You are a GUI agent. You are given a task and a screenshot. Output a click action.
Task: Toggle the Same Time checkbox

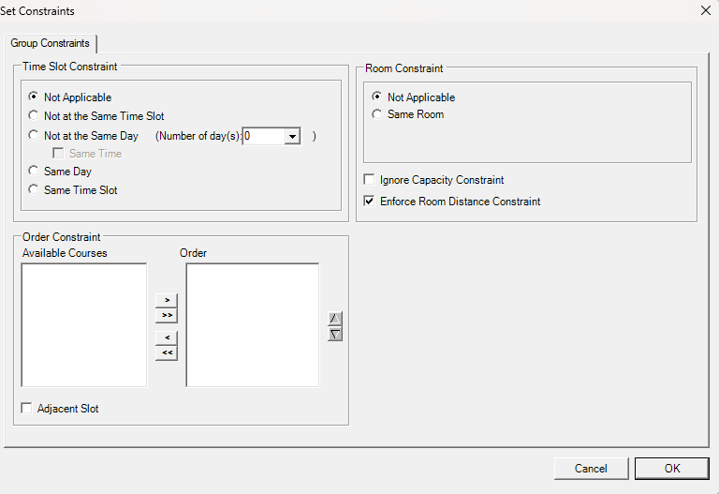pos(59,154)
